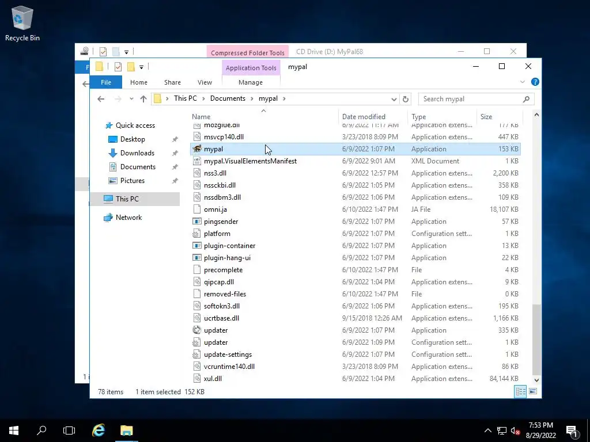Click the plugin-hang-ui application icon
Screen dimensions: 590x442
tap(197, 257)
